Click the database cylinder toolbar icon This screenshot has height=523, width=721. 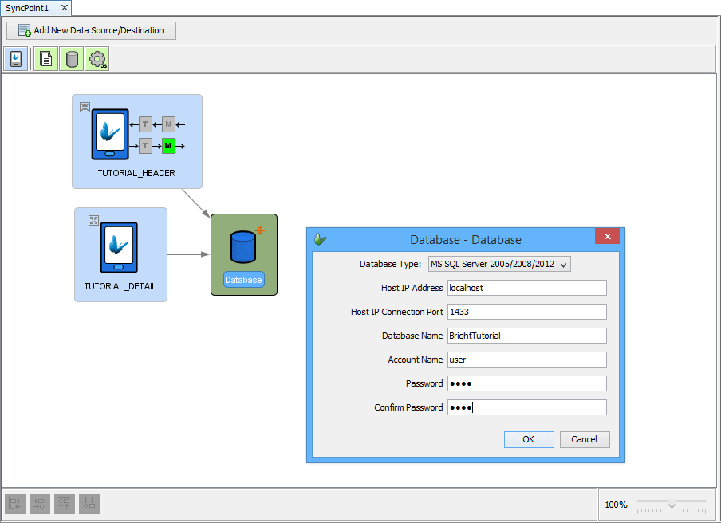pyautogui.click(x=72, y=59)
